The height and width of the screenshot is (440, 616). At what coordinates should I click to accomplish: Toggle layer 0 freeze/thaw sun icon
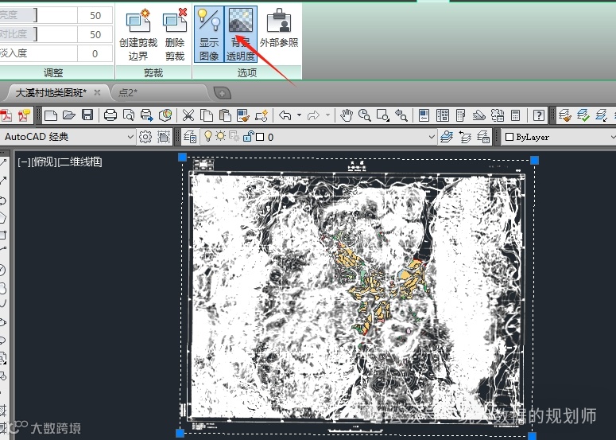[x=221, y=136]
